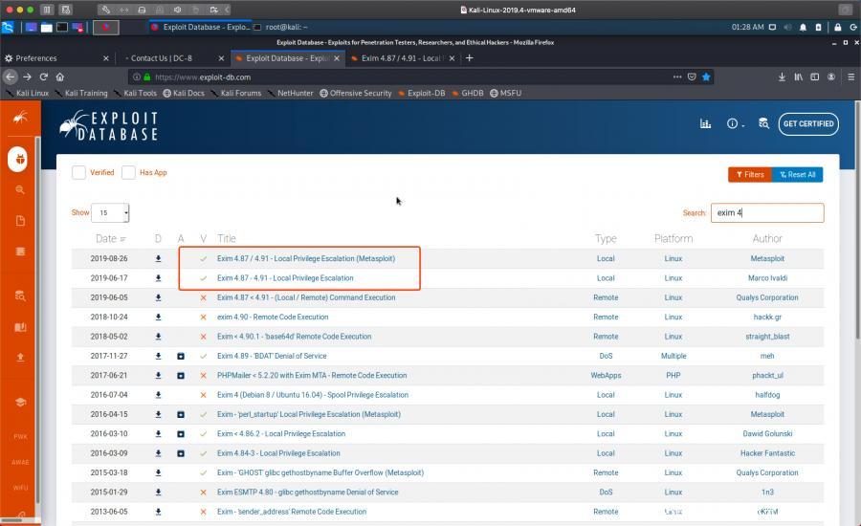Open the Papers sidebar icon
This screenshot has height=526, width=861.
[20, 221]
